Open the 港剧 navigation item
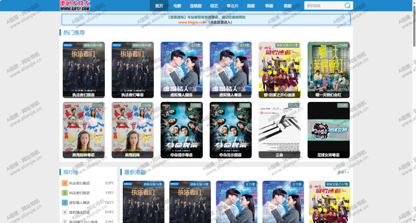416x223 pixels. click(251, 5)
